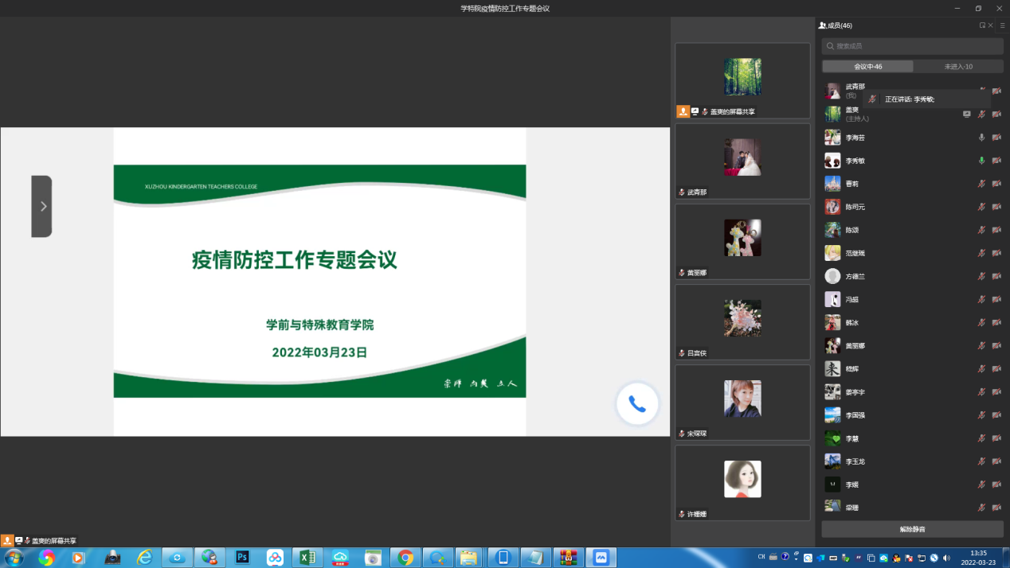Open Photoshop from the taskbar
This screenshot has width=1010, height=568.
[x=243, y=558]
